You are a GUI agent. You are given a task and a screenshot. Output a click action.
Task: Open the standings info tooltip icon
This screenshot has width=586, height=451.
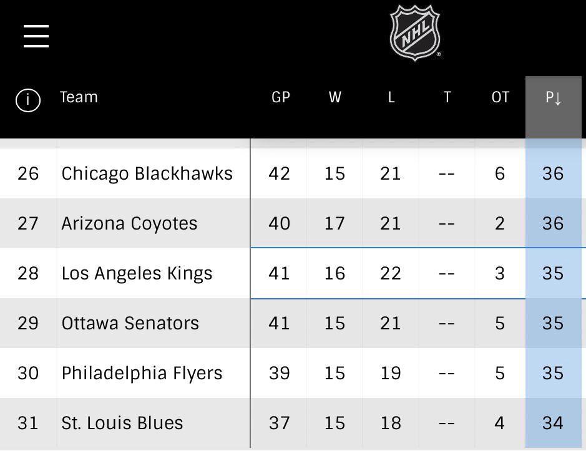click(x=27, y=97)
